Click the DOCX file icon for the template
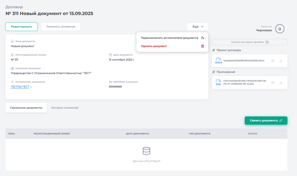The width and height of the screenshot is (297, 176). click(x=219, y=61)
